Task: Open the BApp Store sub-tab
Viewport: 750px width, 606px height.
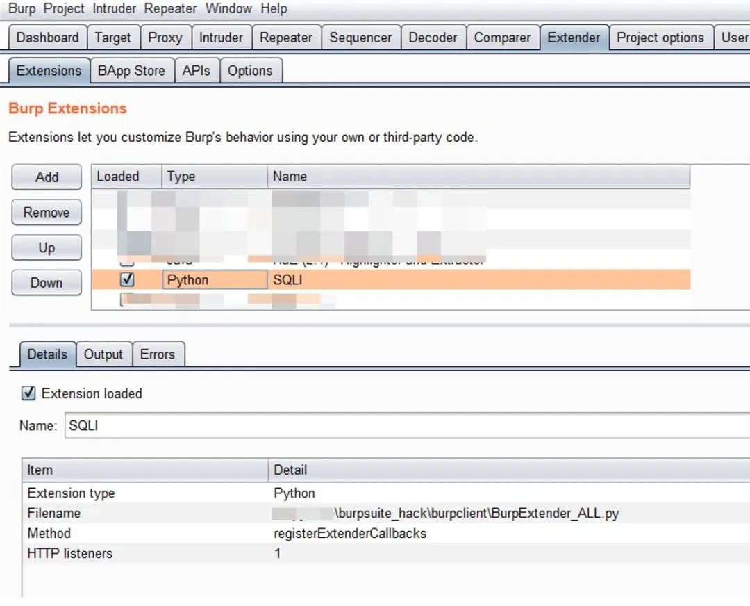Action: click(x=131, y=70)
